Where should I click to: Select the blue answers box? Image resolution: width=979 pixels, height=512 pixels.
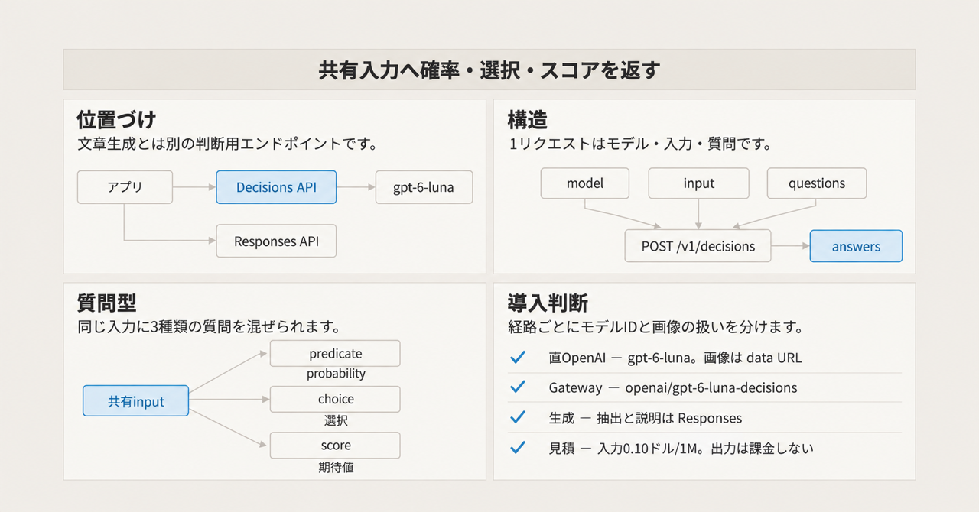[856, 246]
